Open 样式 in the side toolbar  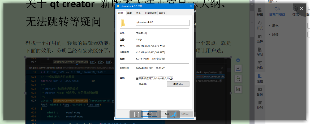pos(260,25)
